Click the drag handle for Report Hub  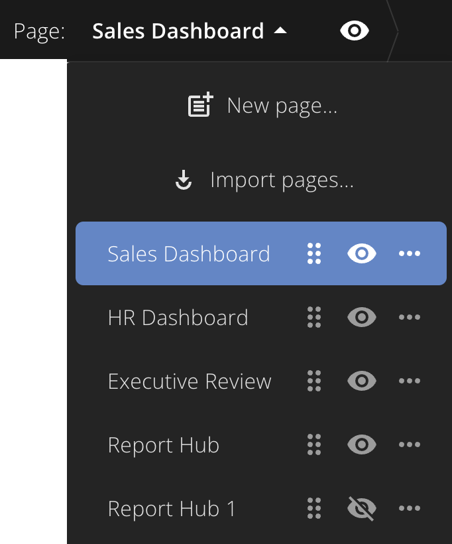point(314,444)
